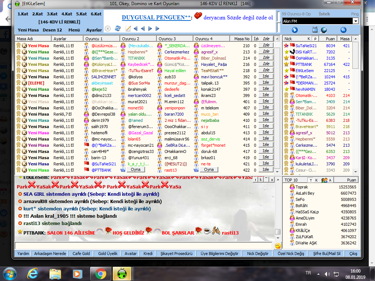The image size is (375, 281).
Task: Toggle the T filter in TOP 10 panel
Action: tap(311, 180)
